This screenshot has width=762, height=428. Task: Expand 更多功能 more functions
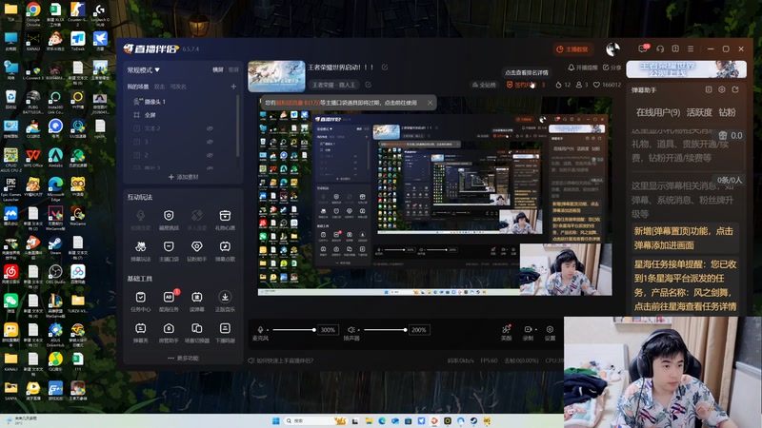183,359
